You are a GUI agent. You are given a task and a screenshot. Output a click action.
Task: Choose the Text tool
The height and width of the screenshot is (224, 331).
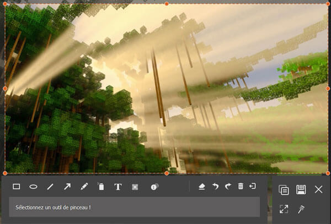click(x=118, y=187)
